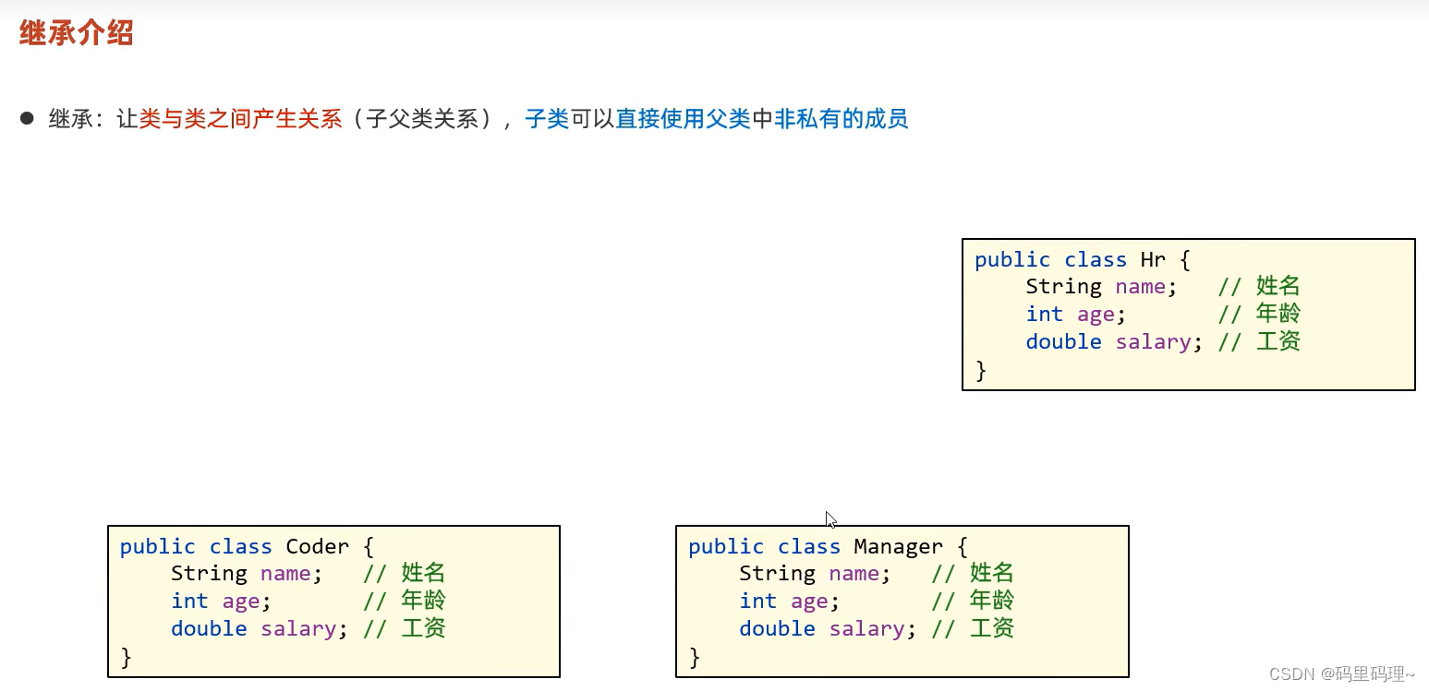Select the Manager class code box

[902, 600]
